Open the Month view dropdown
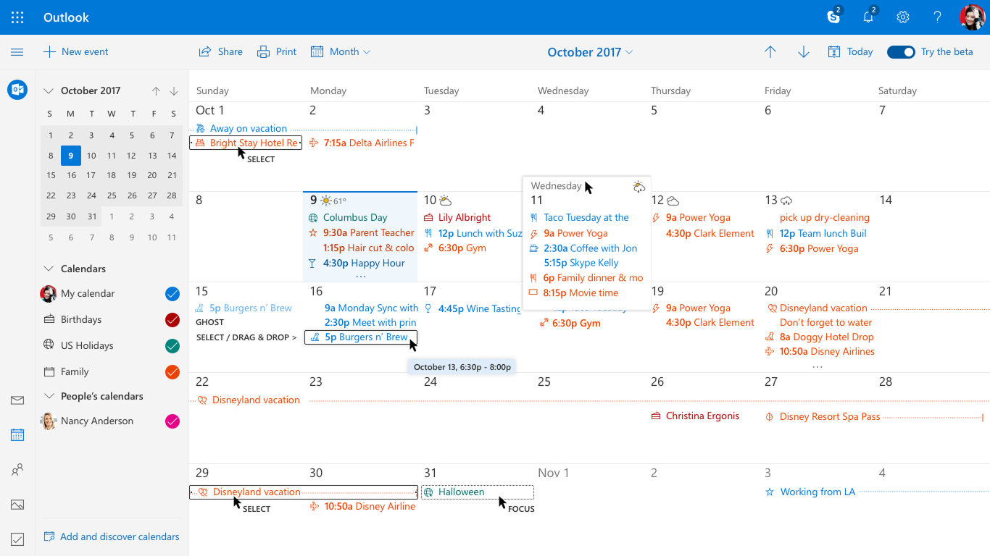 click(x=341, y=52)
